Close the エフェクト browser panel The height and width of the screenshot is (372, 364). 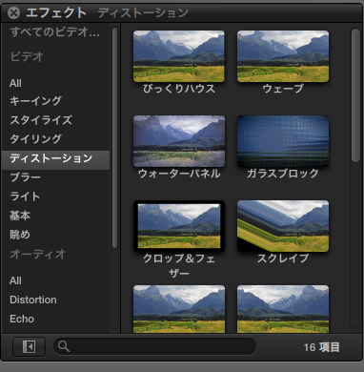[13, 13]
